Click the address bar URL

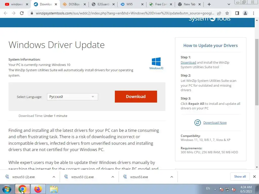click(125, 13)
